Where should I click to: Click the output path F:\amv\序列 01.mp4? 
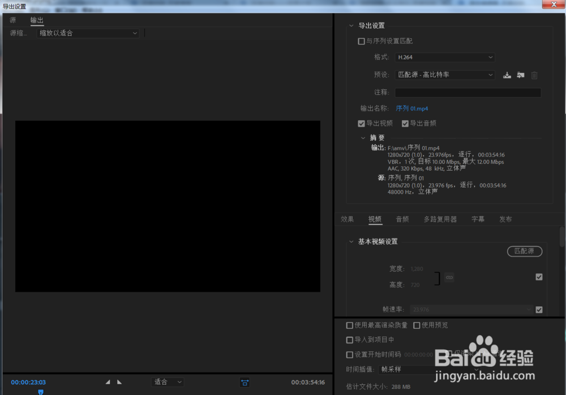click(413, 147)
